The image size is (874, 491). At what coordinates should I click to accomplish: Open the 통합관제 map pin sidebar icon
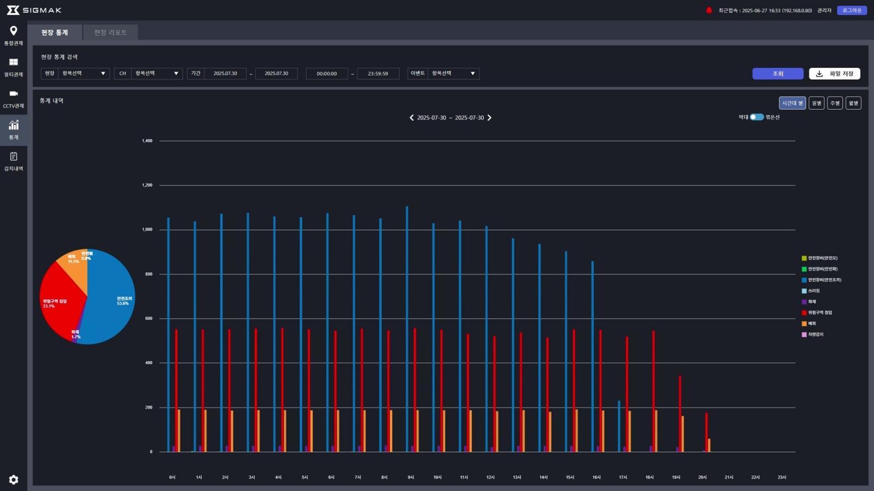14,31
